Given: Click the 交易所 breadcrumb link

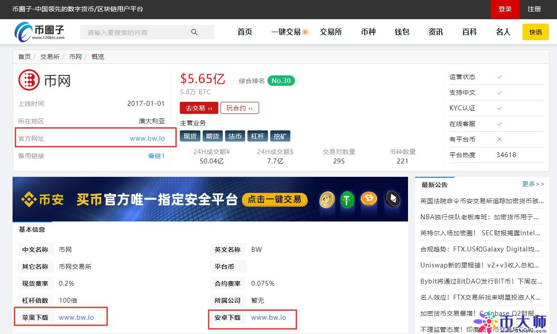Looking at the screenshot, I should point(50,57).
